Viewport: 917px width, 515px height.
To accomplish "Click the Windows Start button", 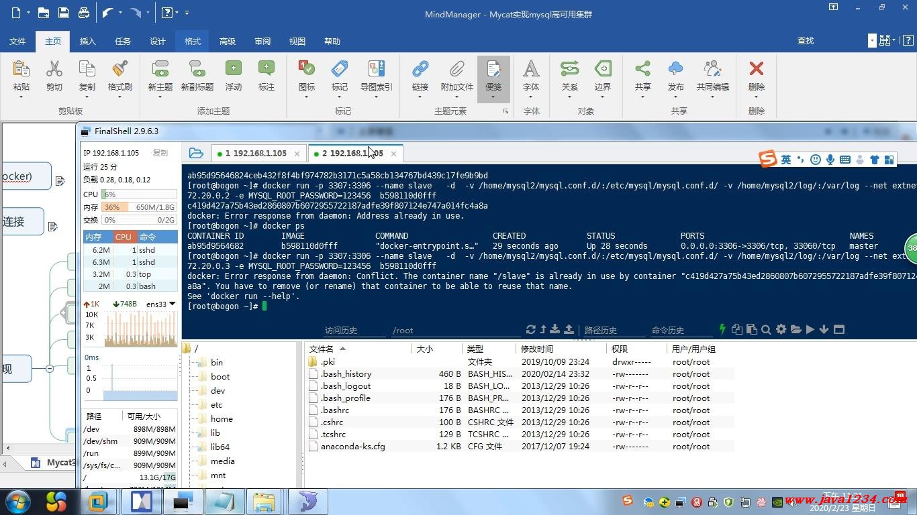I will pos(18,501).
